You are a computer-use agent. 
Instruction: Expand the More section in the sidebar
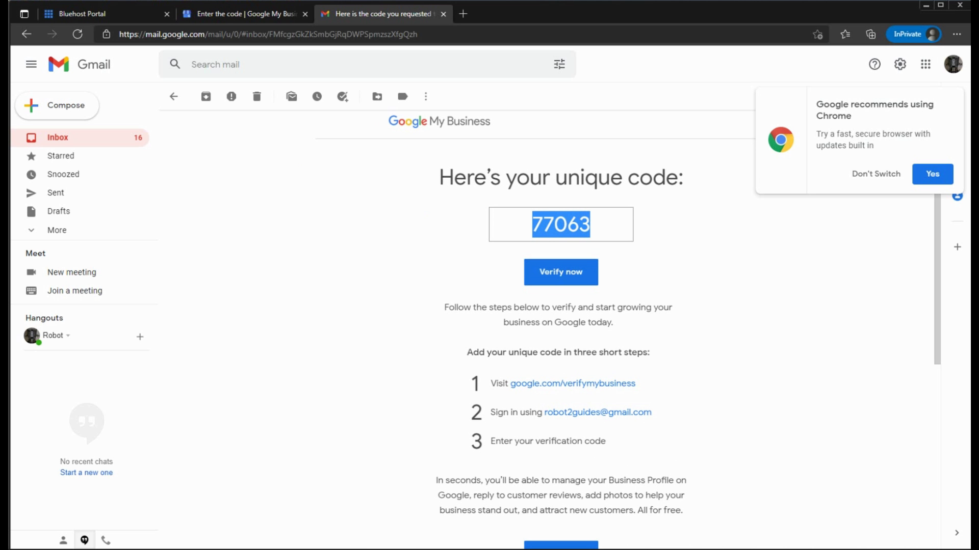tap(56, 230)
